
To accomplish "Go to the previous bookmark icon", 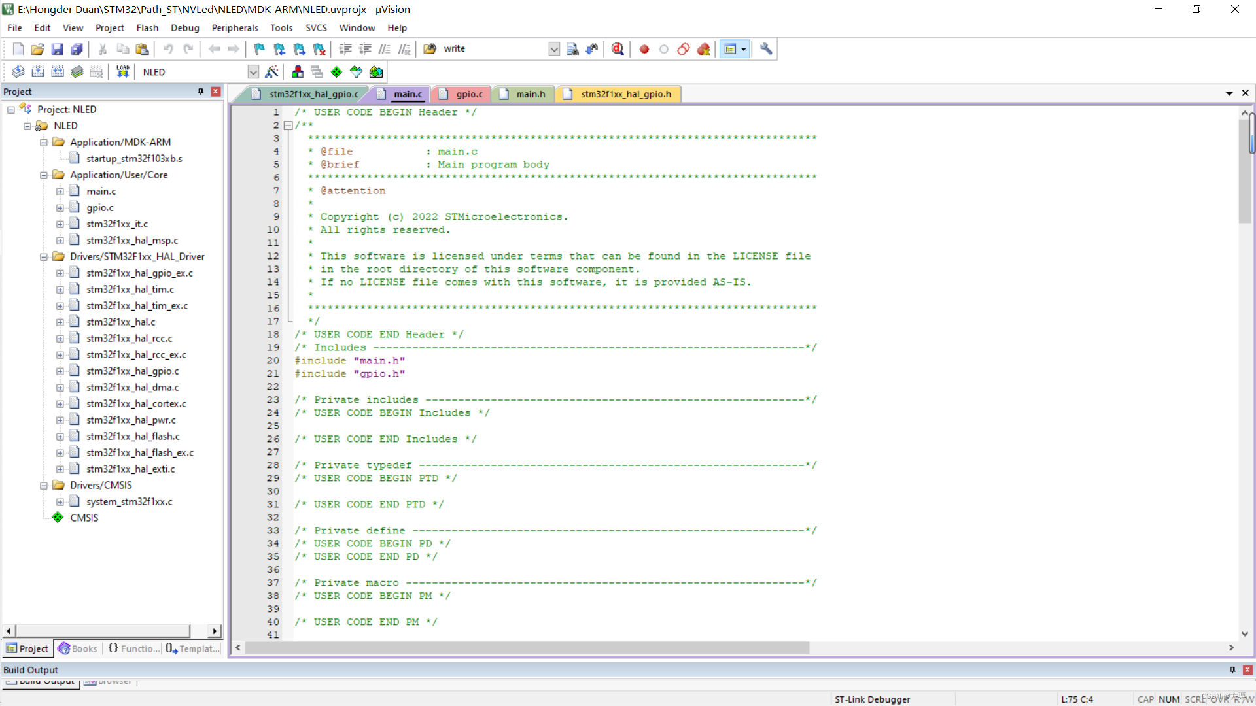I will coord(279,49).
